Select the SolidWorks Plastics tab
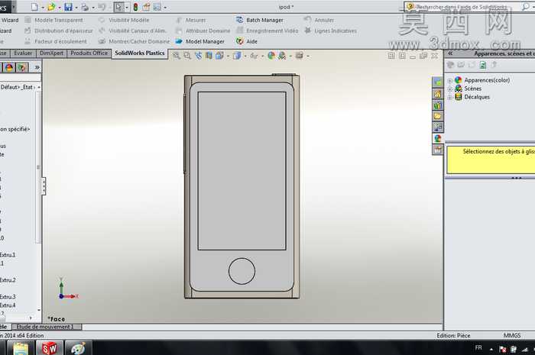The width and height of the screenshot is (535, 355). (x=140, y=53)
